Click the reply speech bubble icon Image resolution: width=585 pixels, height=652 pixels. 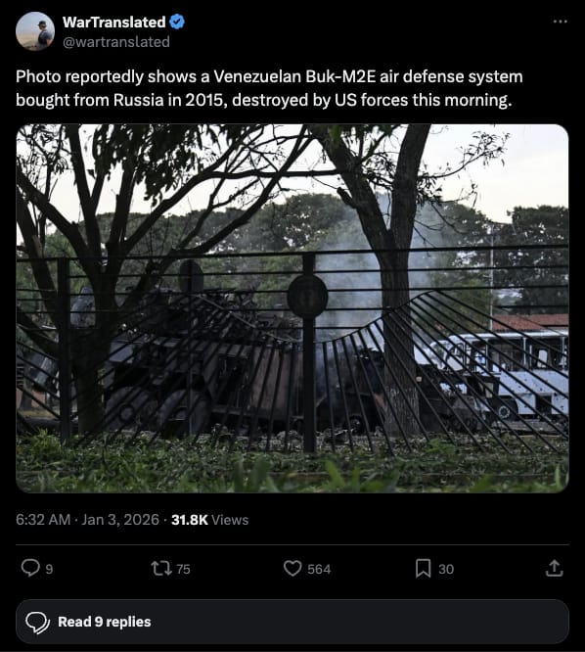pos(30,568)
